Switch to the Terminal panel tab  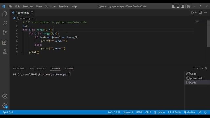(55, 69)
